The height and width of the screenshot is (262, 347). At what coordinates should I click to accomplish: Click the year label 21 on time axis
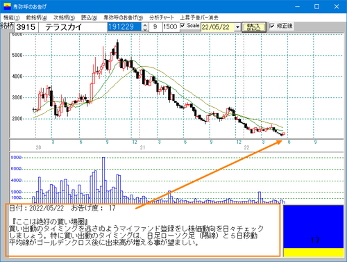point(142,147)
